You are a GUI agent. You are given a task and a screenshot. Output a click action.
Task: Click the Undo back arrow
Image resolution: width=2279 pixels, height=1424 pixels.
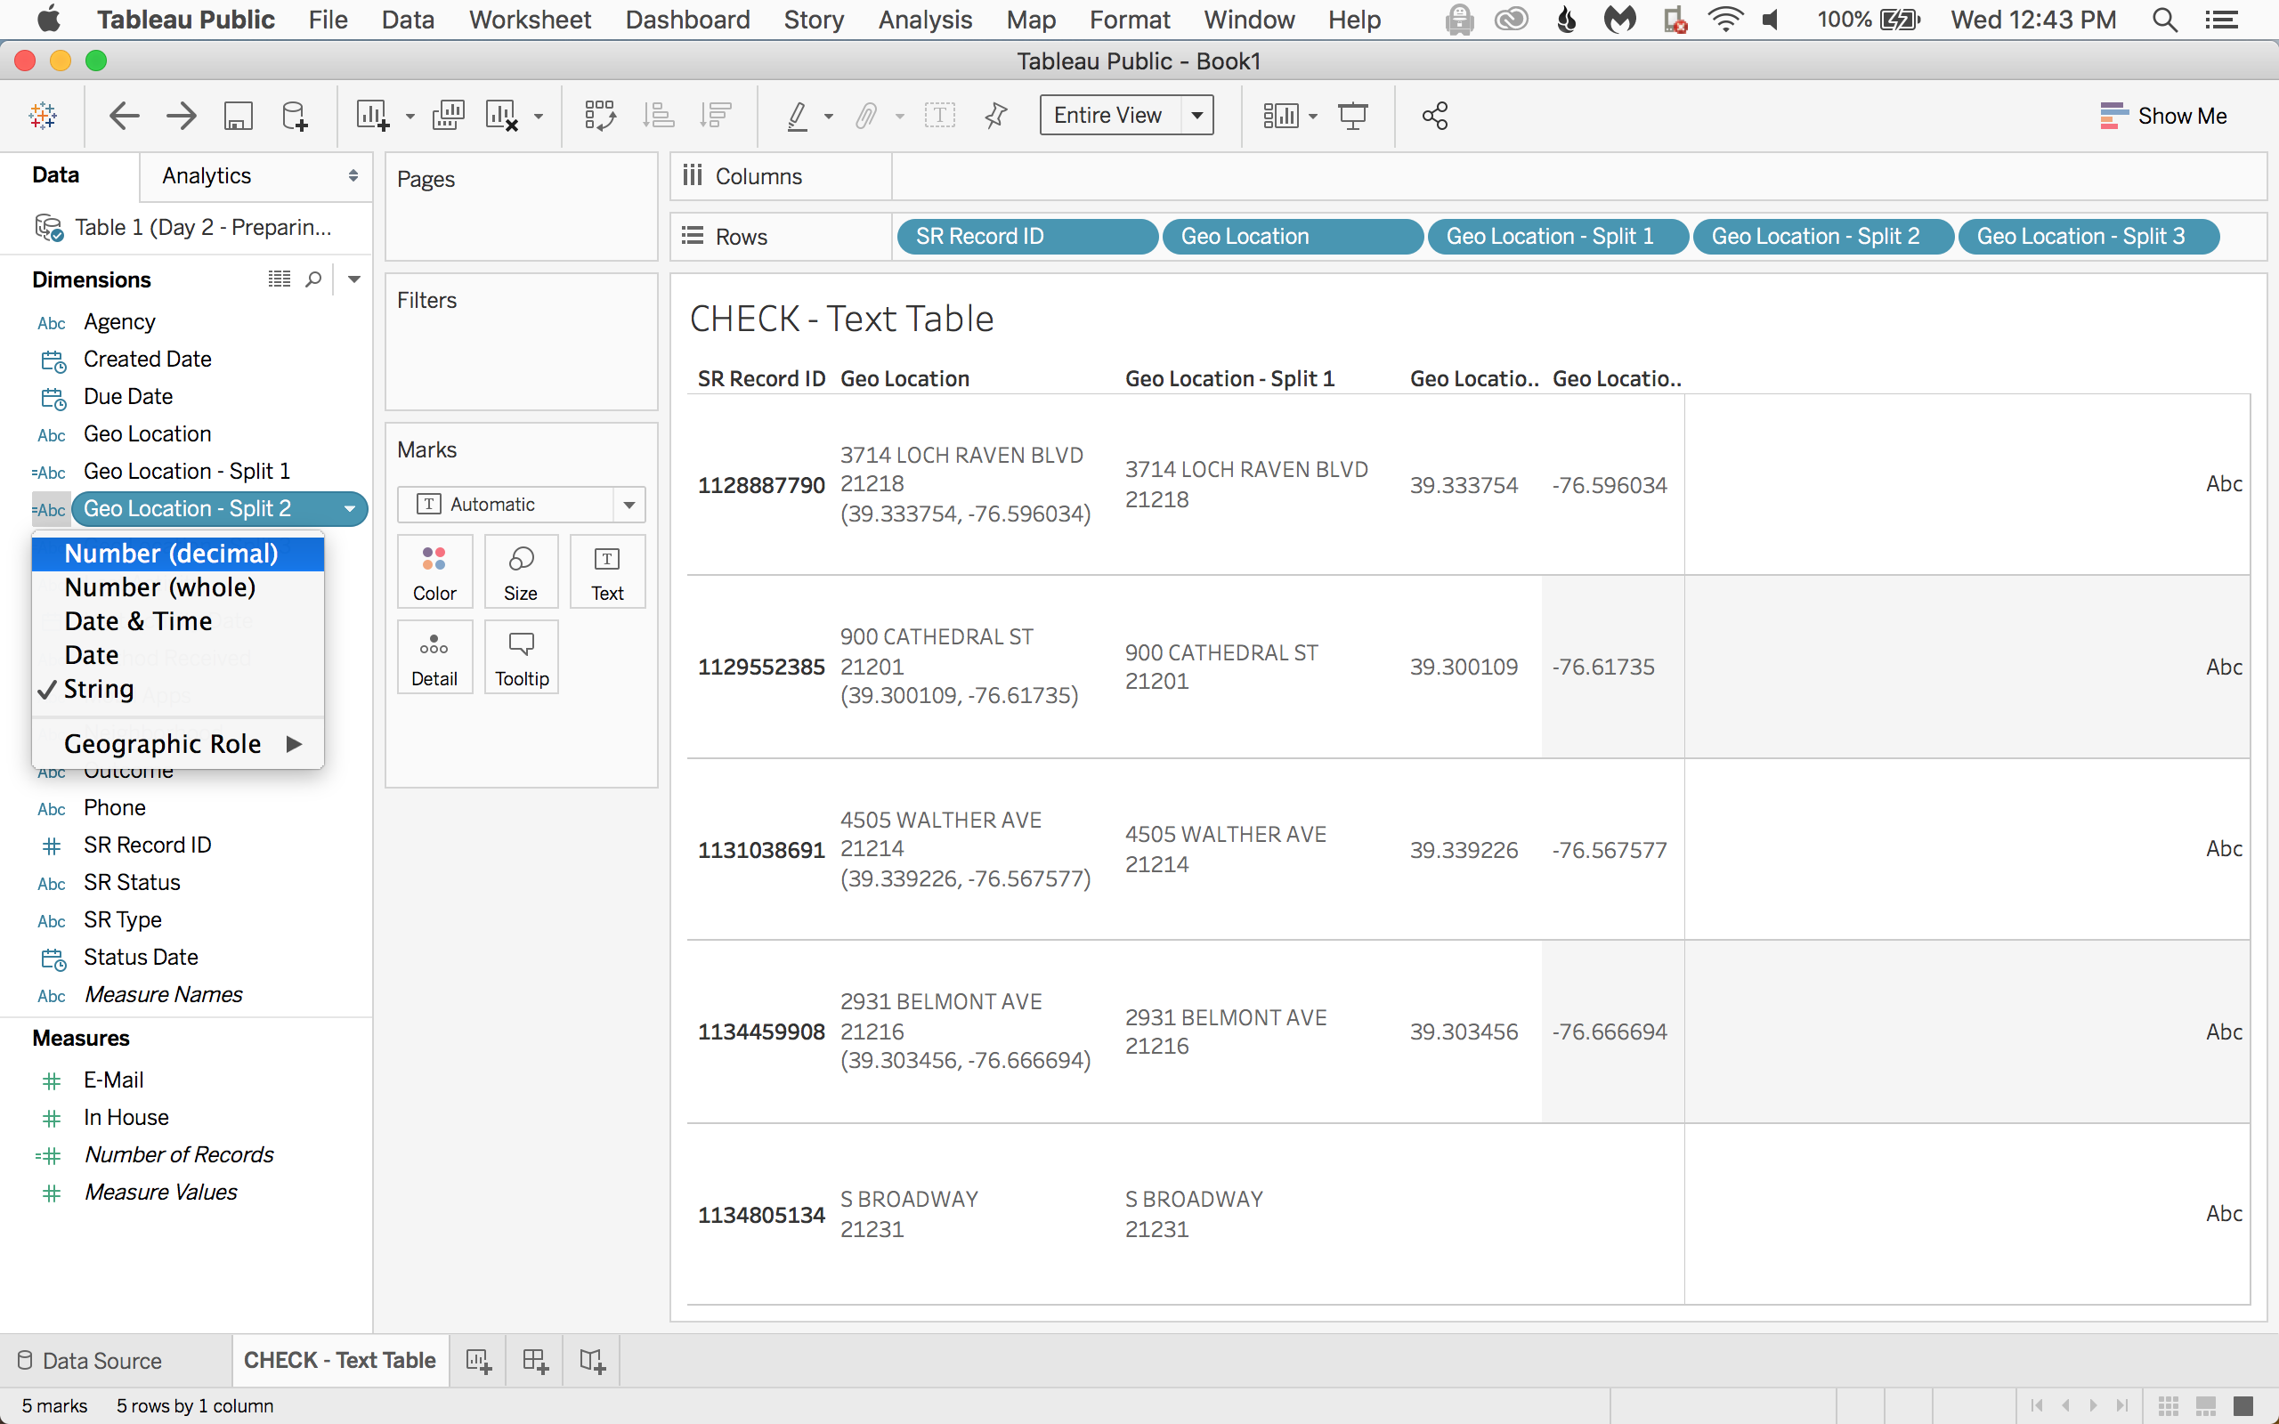[124, 116]
